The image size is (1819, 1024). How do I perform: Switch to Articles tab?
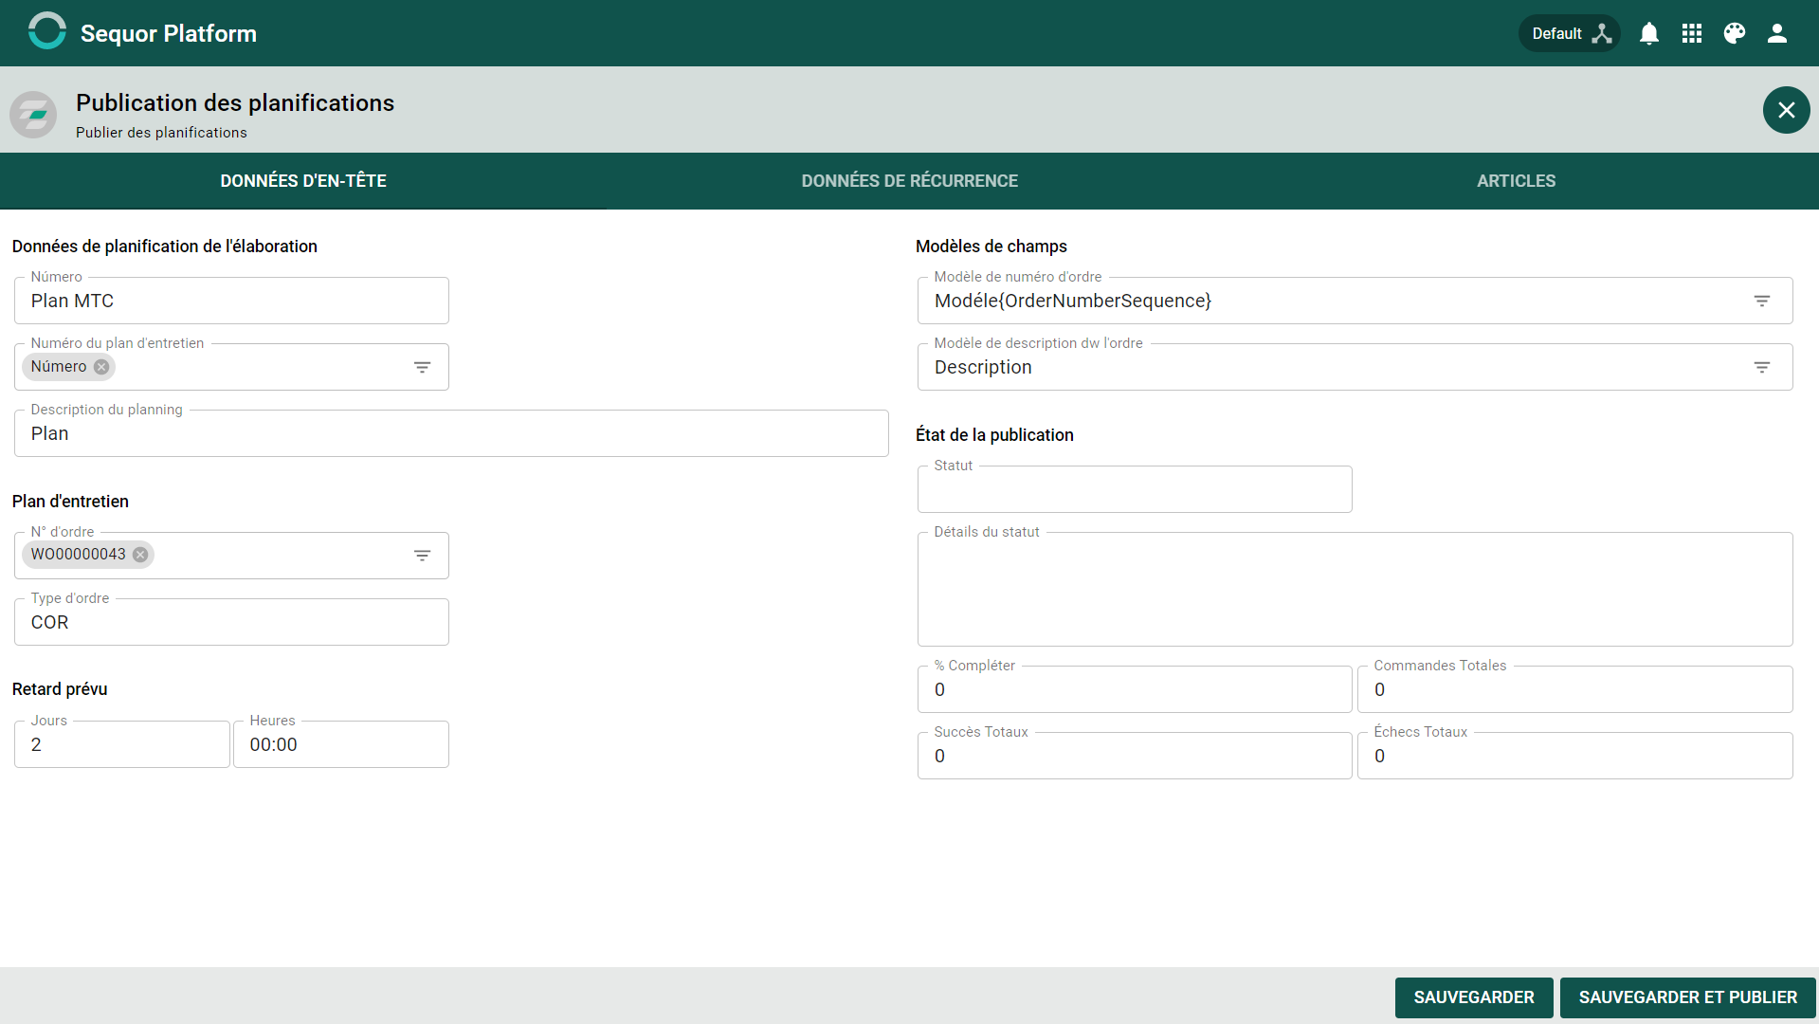1516,181
